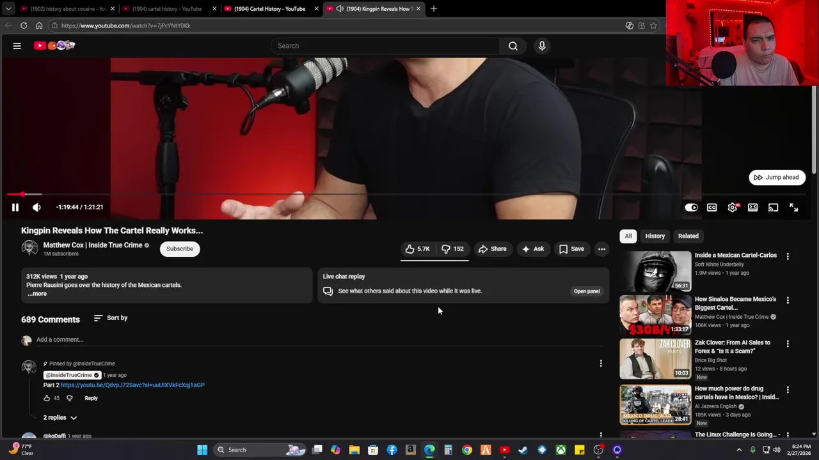819x460 pixels.
Task: Switch to theater mode
Action: pyautogui.click(x=752, y=208)
